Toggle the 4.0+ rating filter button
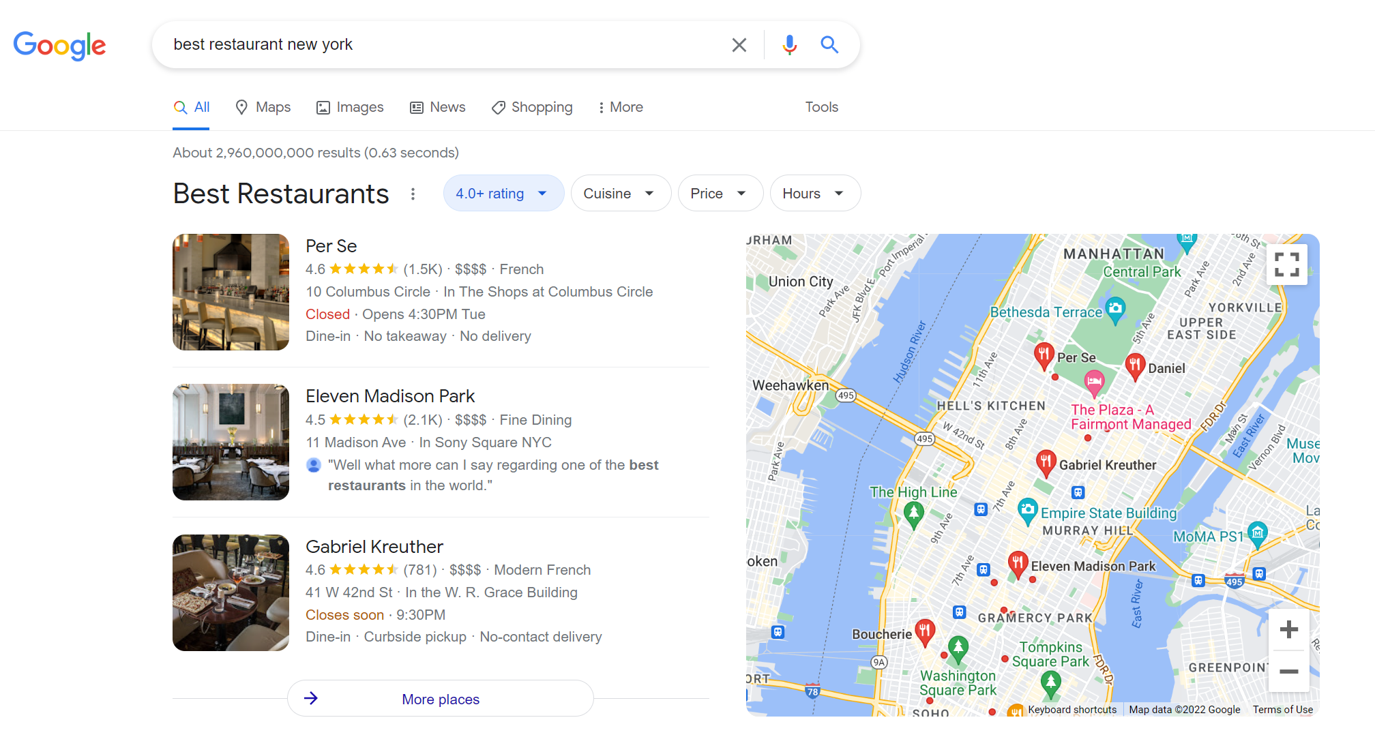1375x737 pixels. point(503,193)
